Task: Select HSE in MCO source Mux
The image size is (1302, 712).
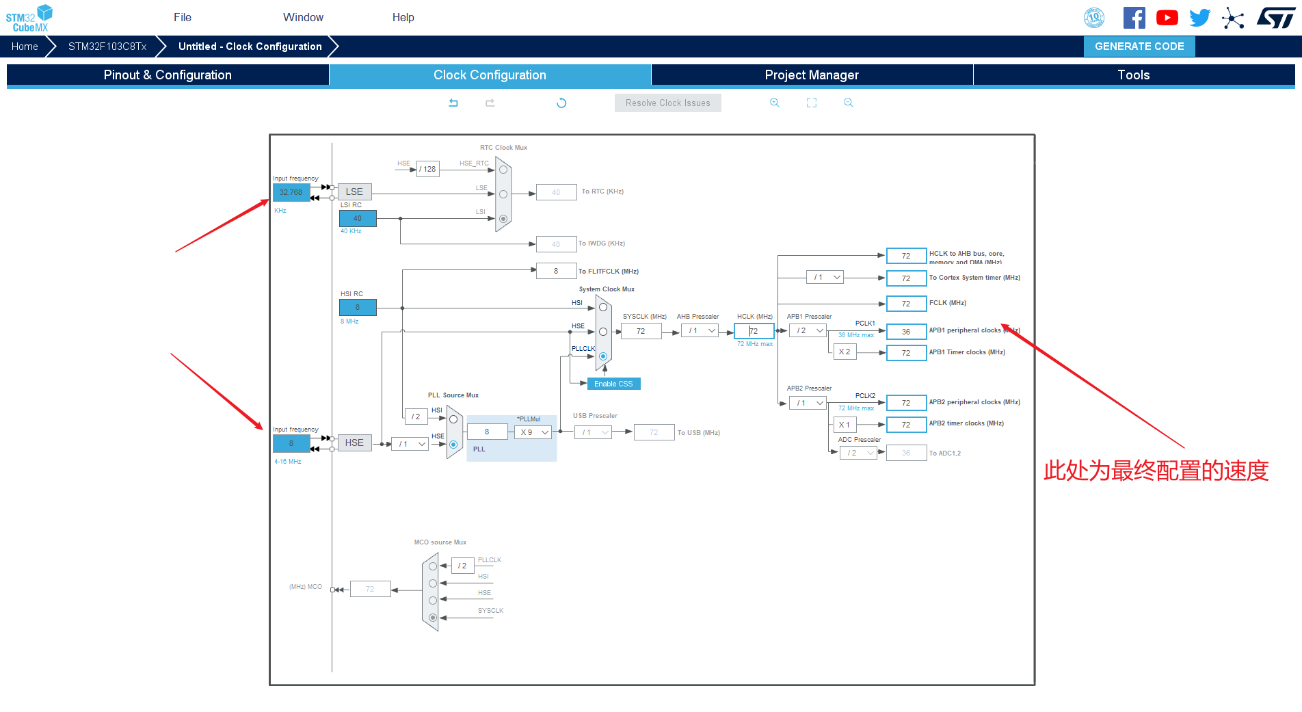Action: [x=433, y=601]
